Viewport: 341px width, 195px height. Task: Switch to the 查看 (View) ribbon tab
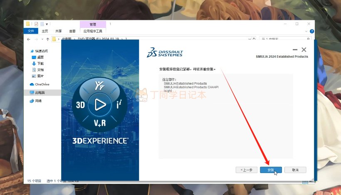click(x=72, y=31)
